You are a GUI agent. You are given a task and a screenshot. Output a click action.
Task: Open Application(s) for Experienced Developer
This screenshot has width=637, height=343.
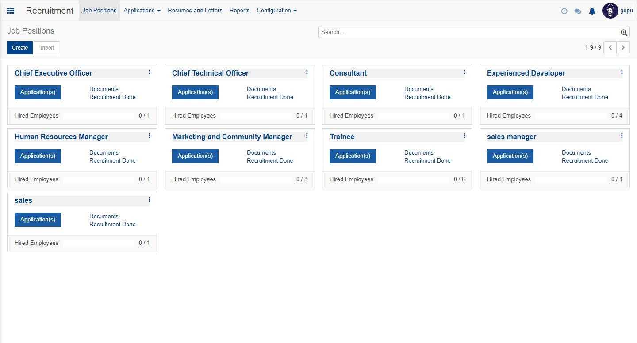coord(510,92)
